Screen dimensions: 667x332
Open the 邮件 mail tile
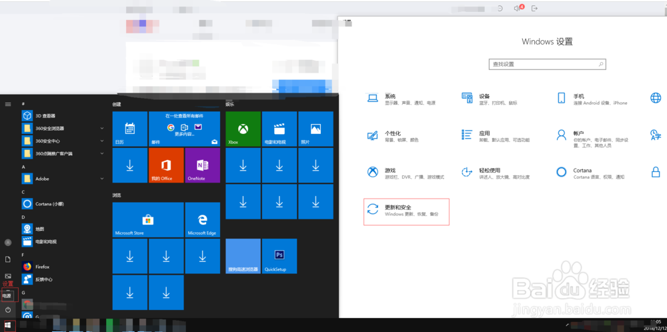tap(184, 129)
